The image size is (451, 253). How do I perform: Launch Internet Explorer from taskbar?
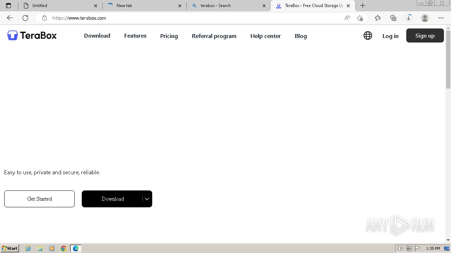(x=28, y=248)
